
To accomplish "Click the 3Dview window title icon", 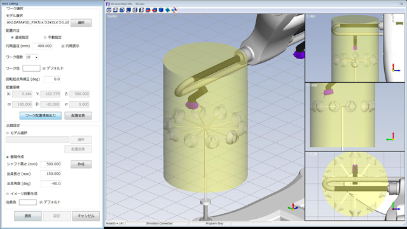I will click(x=107, y=4).
